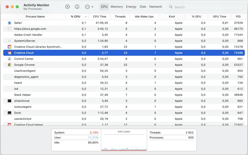Click the Idle 85,60% value

coord(93,143)
